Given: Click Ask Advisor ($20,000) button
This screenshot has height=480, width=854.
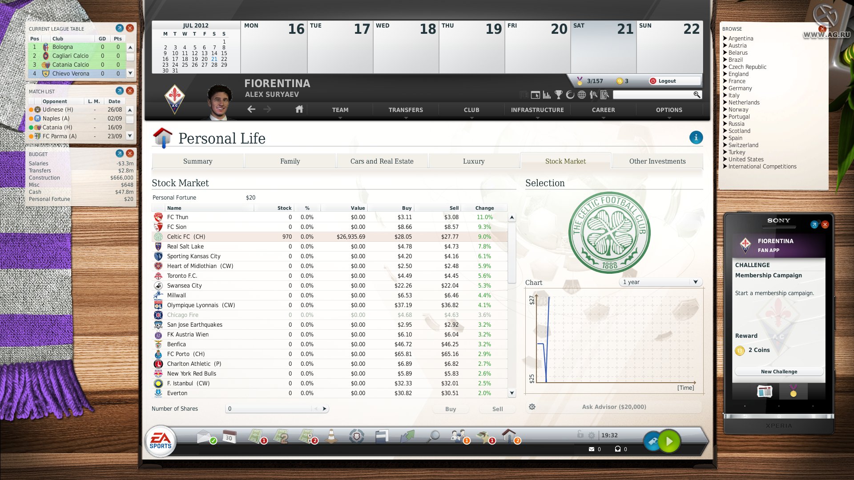Looking at the screenshot, I should pyautogui.click(x=614, y=407).
